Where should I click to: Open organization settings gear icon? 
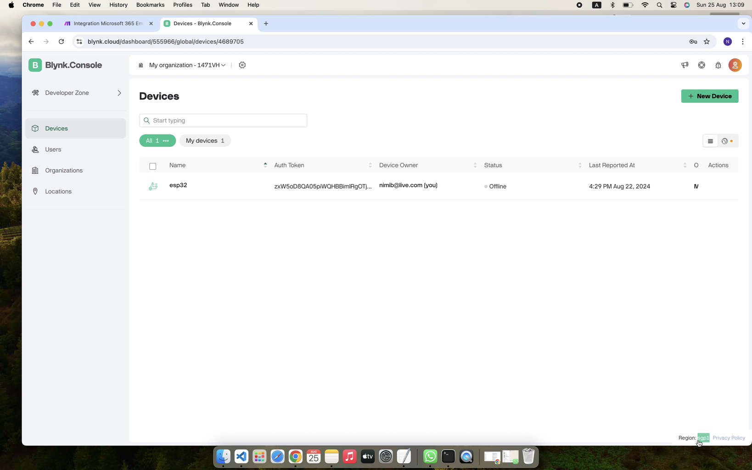[242, 65]
